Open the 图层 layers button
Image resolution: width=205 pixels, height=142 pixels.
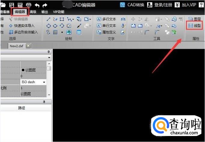tap(194, 19)
